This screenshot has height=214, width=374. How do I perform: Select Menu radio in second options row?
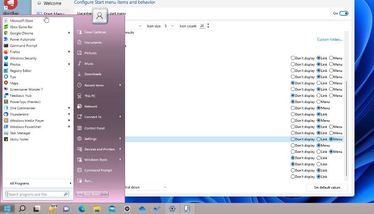coord(331,64)
